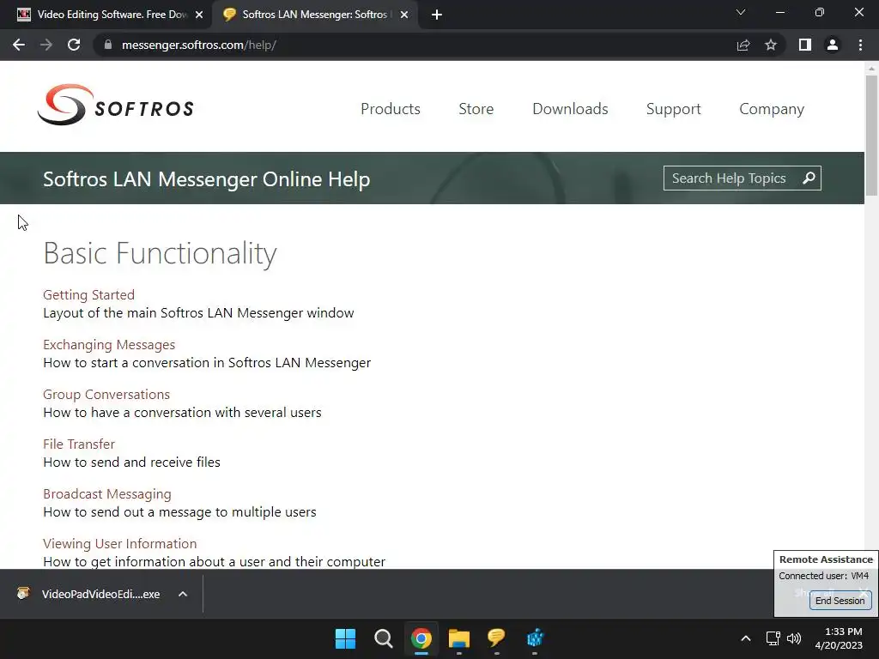
Task: Open the Support menu item
Action: click(673, 109)
